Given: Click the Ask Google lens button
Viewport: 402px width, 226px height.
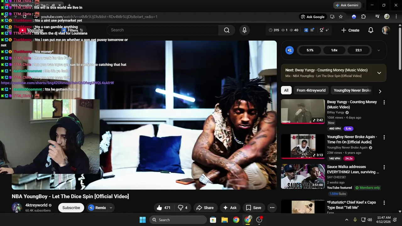Looking at the screenshot, I should 312,17.
